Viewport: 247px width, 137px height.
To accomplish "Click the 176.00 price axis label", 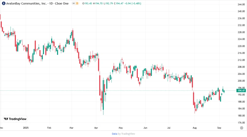I will tap(241, 122).
